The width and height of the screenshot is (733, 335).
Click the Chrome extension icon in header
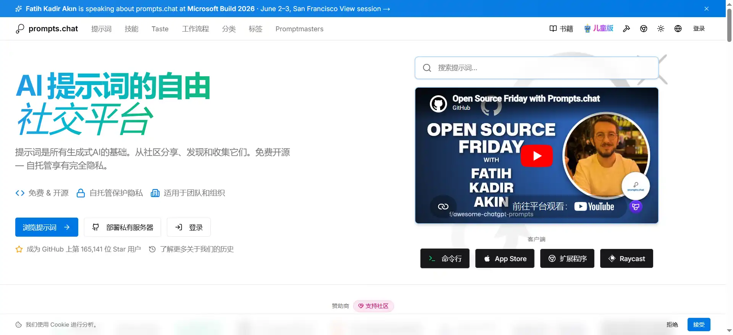644,29
